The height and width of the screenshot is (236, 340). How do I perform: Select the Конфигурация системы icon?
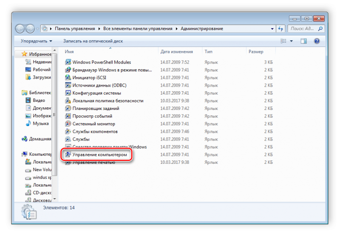coord(68,93)
